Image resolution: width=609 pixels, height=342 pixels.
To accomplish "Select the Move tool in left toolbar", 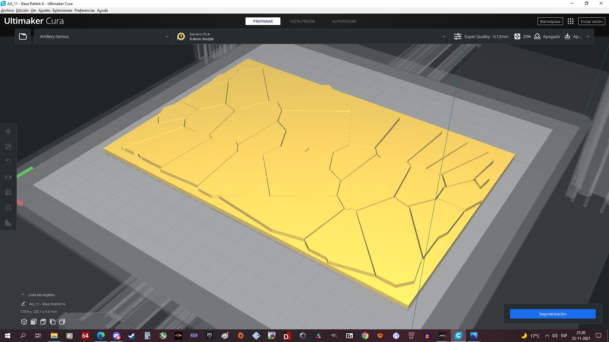I will (8, 131).
